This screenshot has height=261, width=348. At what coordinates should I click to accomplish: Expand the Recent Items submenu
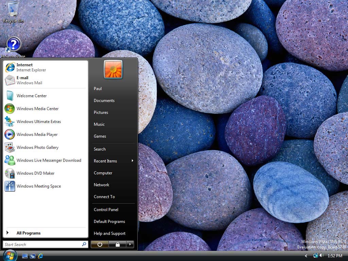point(113,161)
